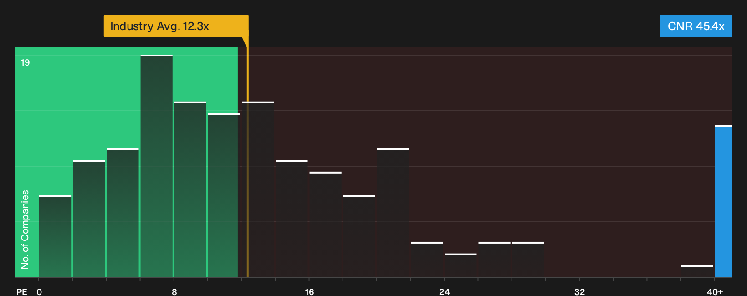This screenshot has height=296, width=747.
Task: Click the Industry Avg. 12.3x label
Action: [x=176, y=26]
